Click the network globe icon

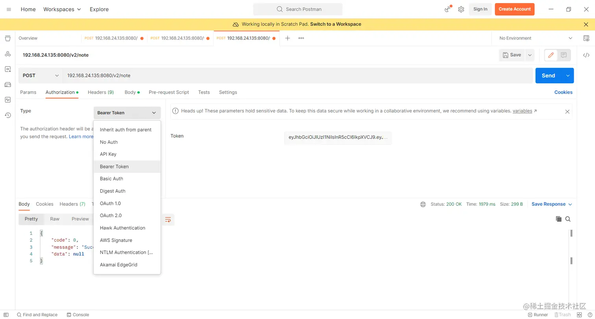[423, 204]
